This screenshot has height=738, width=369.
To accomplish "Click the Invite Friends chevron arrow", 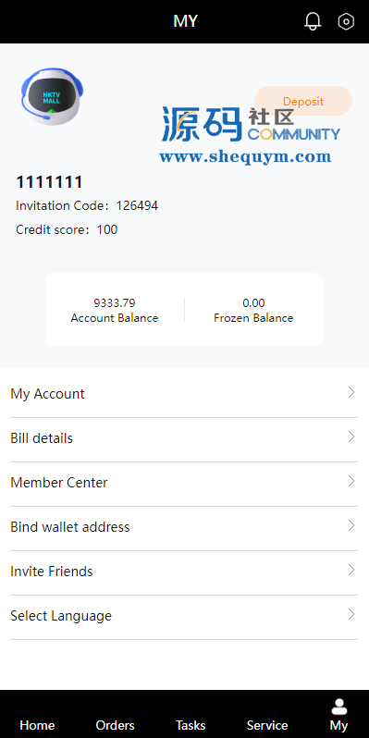I will [x=351, y=570].
